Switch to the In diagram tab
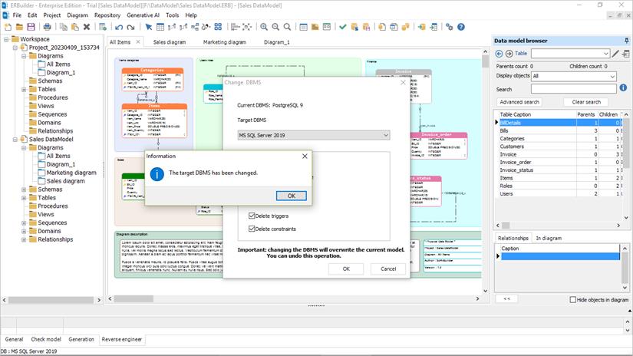 click(x=549, y=238)
